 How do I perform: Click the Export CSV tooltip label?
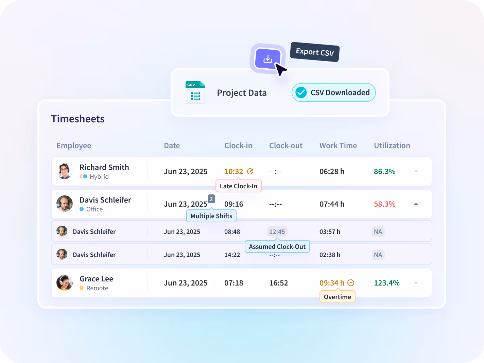click(315, 52)
